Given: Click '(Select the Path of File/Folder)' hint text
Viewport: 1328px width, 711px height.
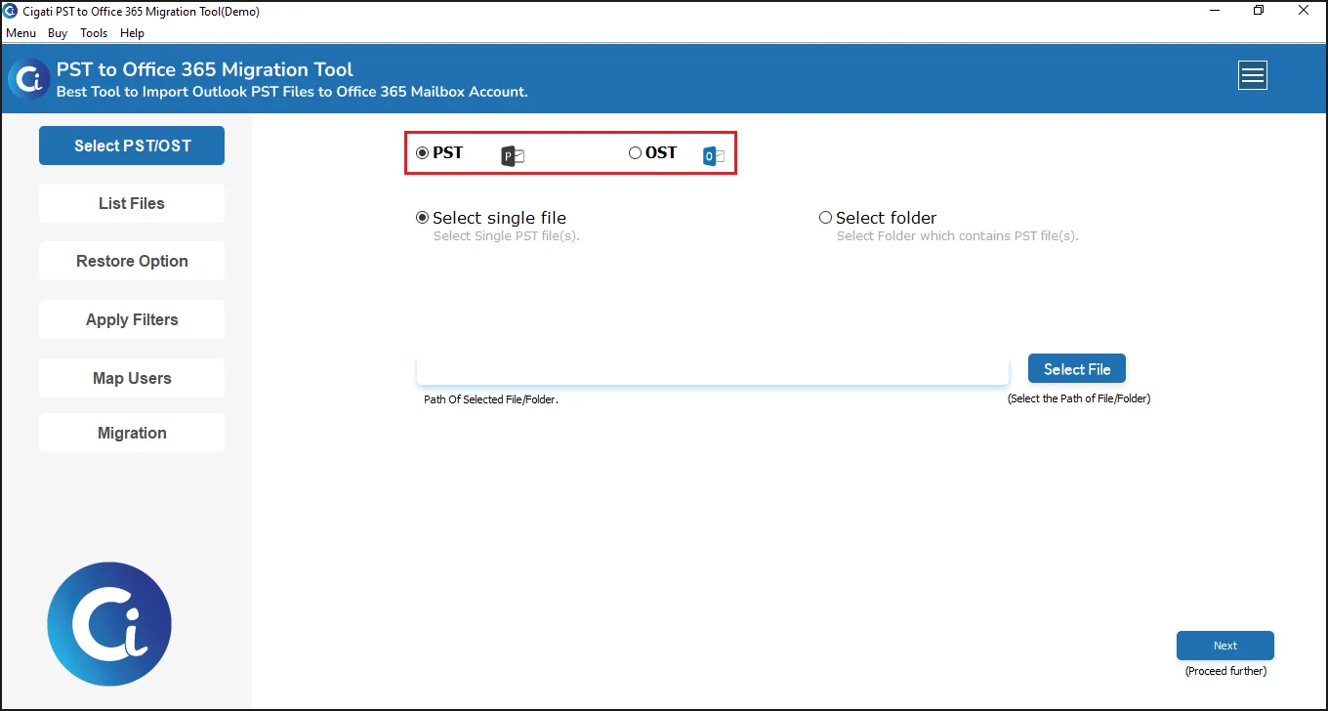Looking at the screenshot, I should 1079,398.
